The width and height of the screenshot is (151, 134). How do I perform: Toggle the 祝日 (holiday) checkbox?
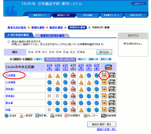[x=78, y=52]
